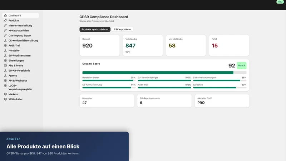Image resolution: width=286 pixels, height=161 pixels.
Task: Select the Agency sidebar item
Action: [20, 75]
